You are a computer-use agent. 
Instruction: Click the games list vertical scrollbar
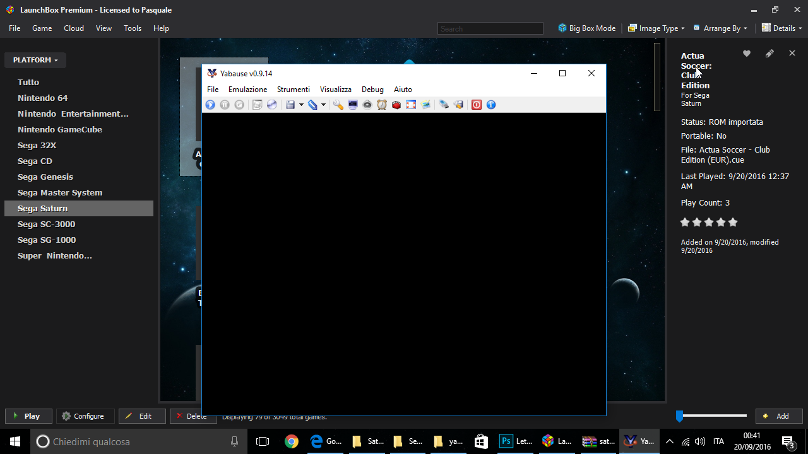point(657,76)
